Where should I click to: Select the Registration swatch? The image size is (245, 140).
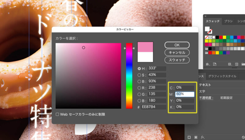[x=210, y=37]
